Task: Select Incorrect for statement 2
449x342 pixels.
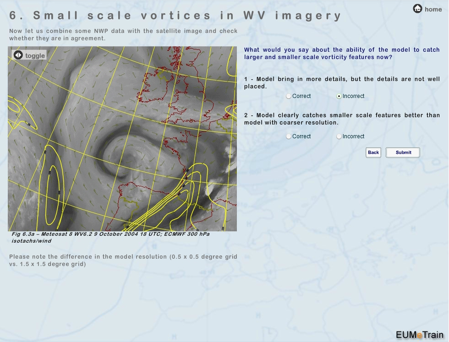Action: (x=339, y=136)
